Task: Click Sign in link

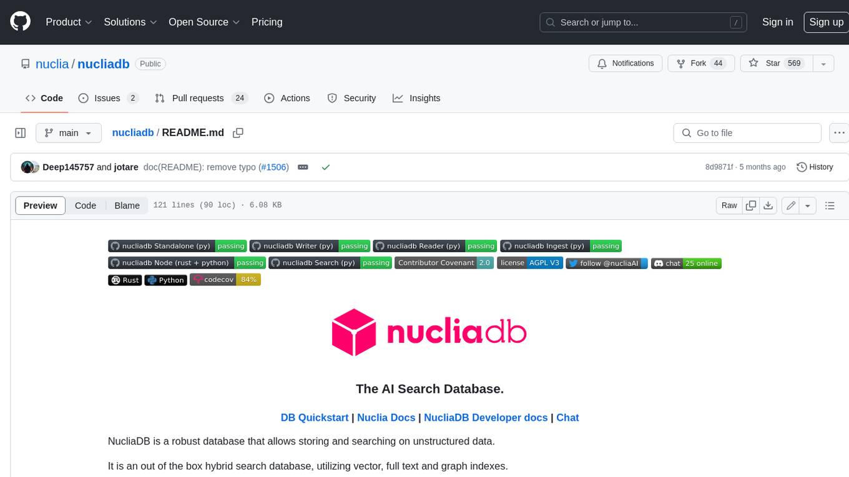Action: 777,22
